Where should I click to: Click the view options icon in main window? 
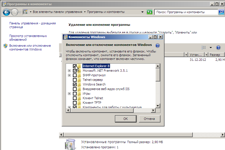click(x=203, y=48)
